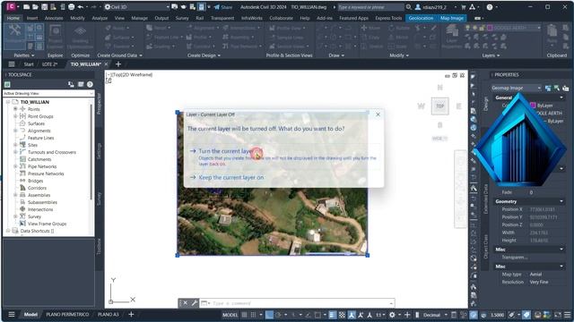Click the New drawing icon in quick access toolbar

click(x=27, y=7)
